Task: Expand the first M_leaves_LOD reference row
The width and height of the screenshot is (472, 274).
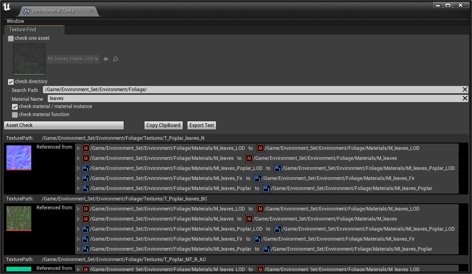Action: tap(79, 148)
